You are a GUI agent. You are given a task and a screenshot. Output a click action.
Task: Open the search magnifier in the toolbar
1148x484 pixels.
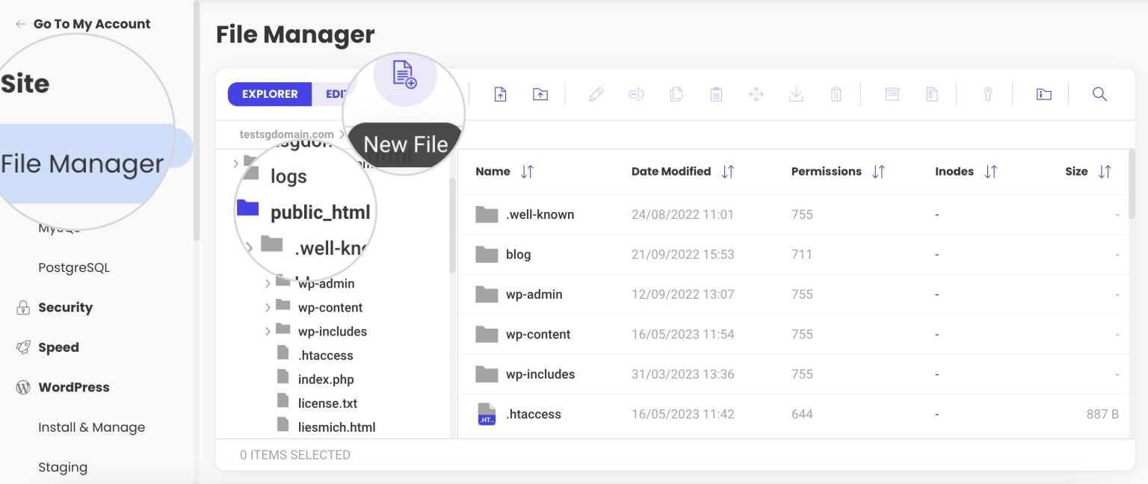click(x=1099, y=94)
